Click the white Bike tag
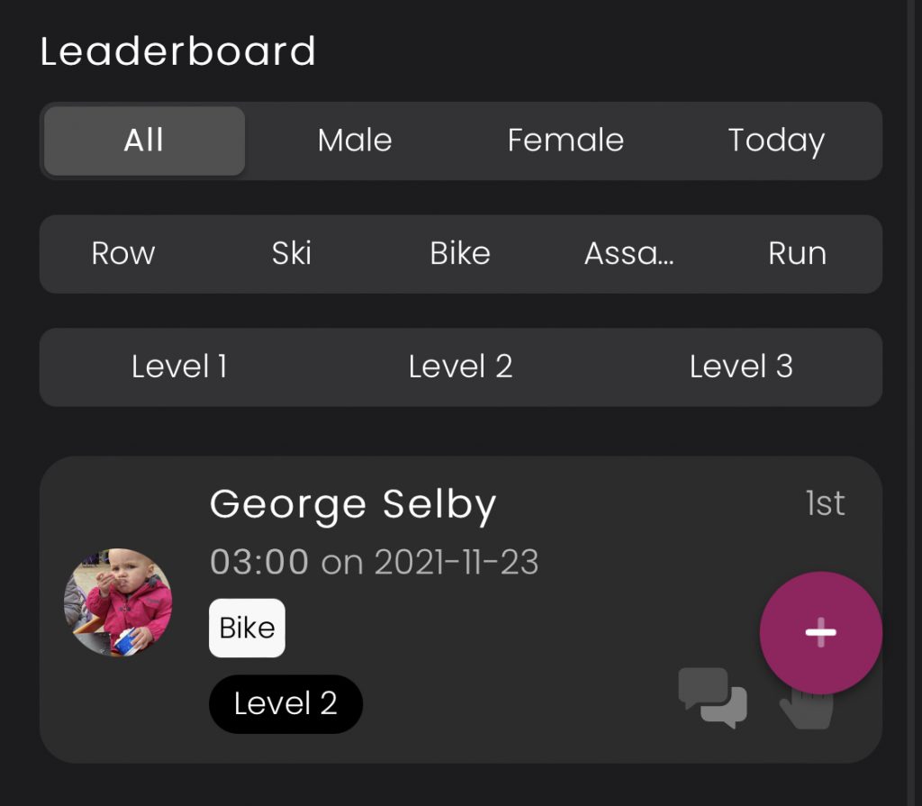The height and width of the screenshot is (806, 922). point(247,628)
